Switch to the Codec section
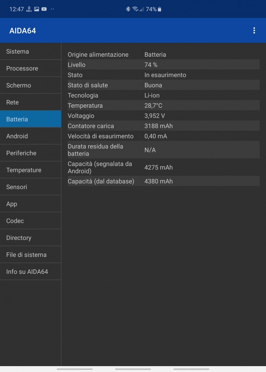The width and height of the screenshot is (266, 372). coord(30,221)
